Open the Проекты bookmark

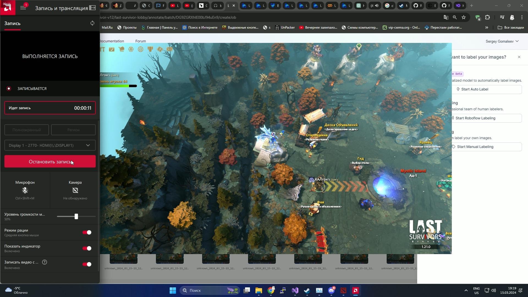127,28
